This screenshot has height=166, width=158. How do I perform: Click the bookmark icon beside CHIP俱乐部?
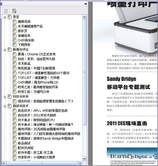14,40
